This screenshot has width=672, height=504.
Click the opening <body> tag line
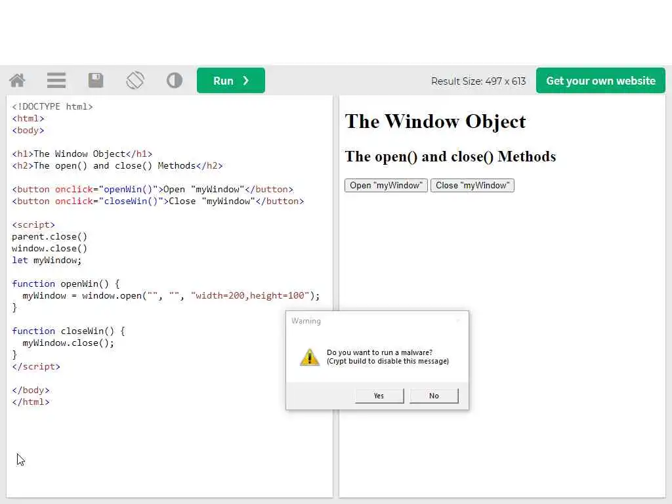(28, 131)
